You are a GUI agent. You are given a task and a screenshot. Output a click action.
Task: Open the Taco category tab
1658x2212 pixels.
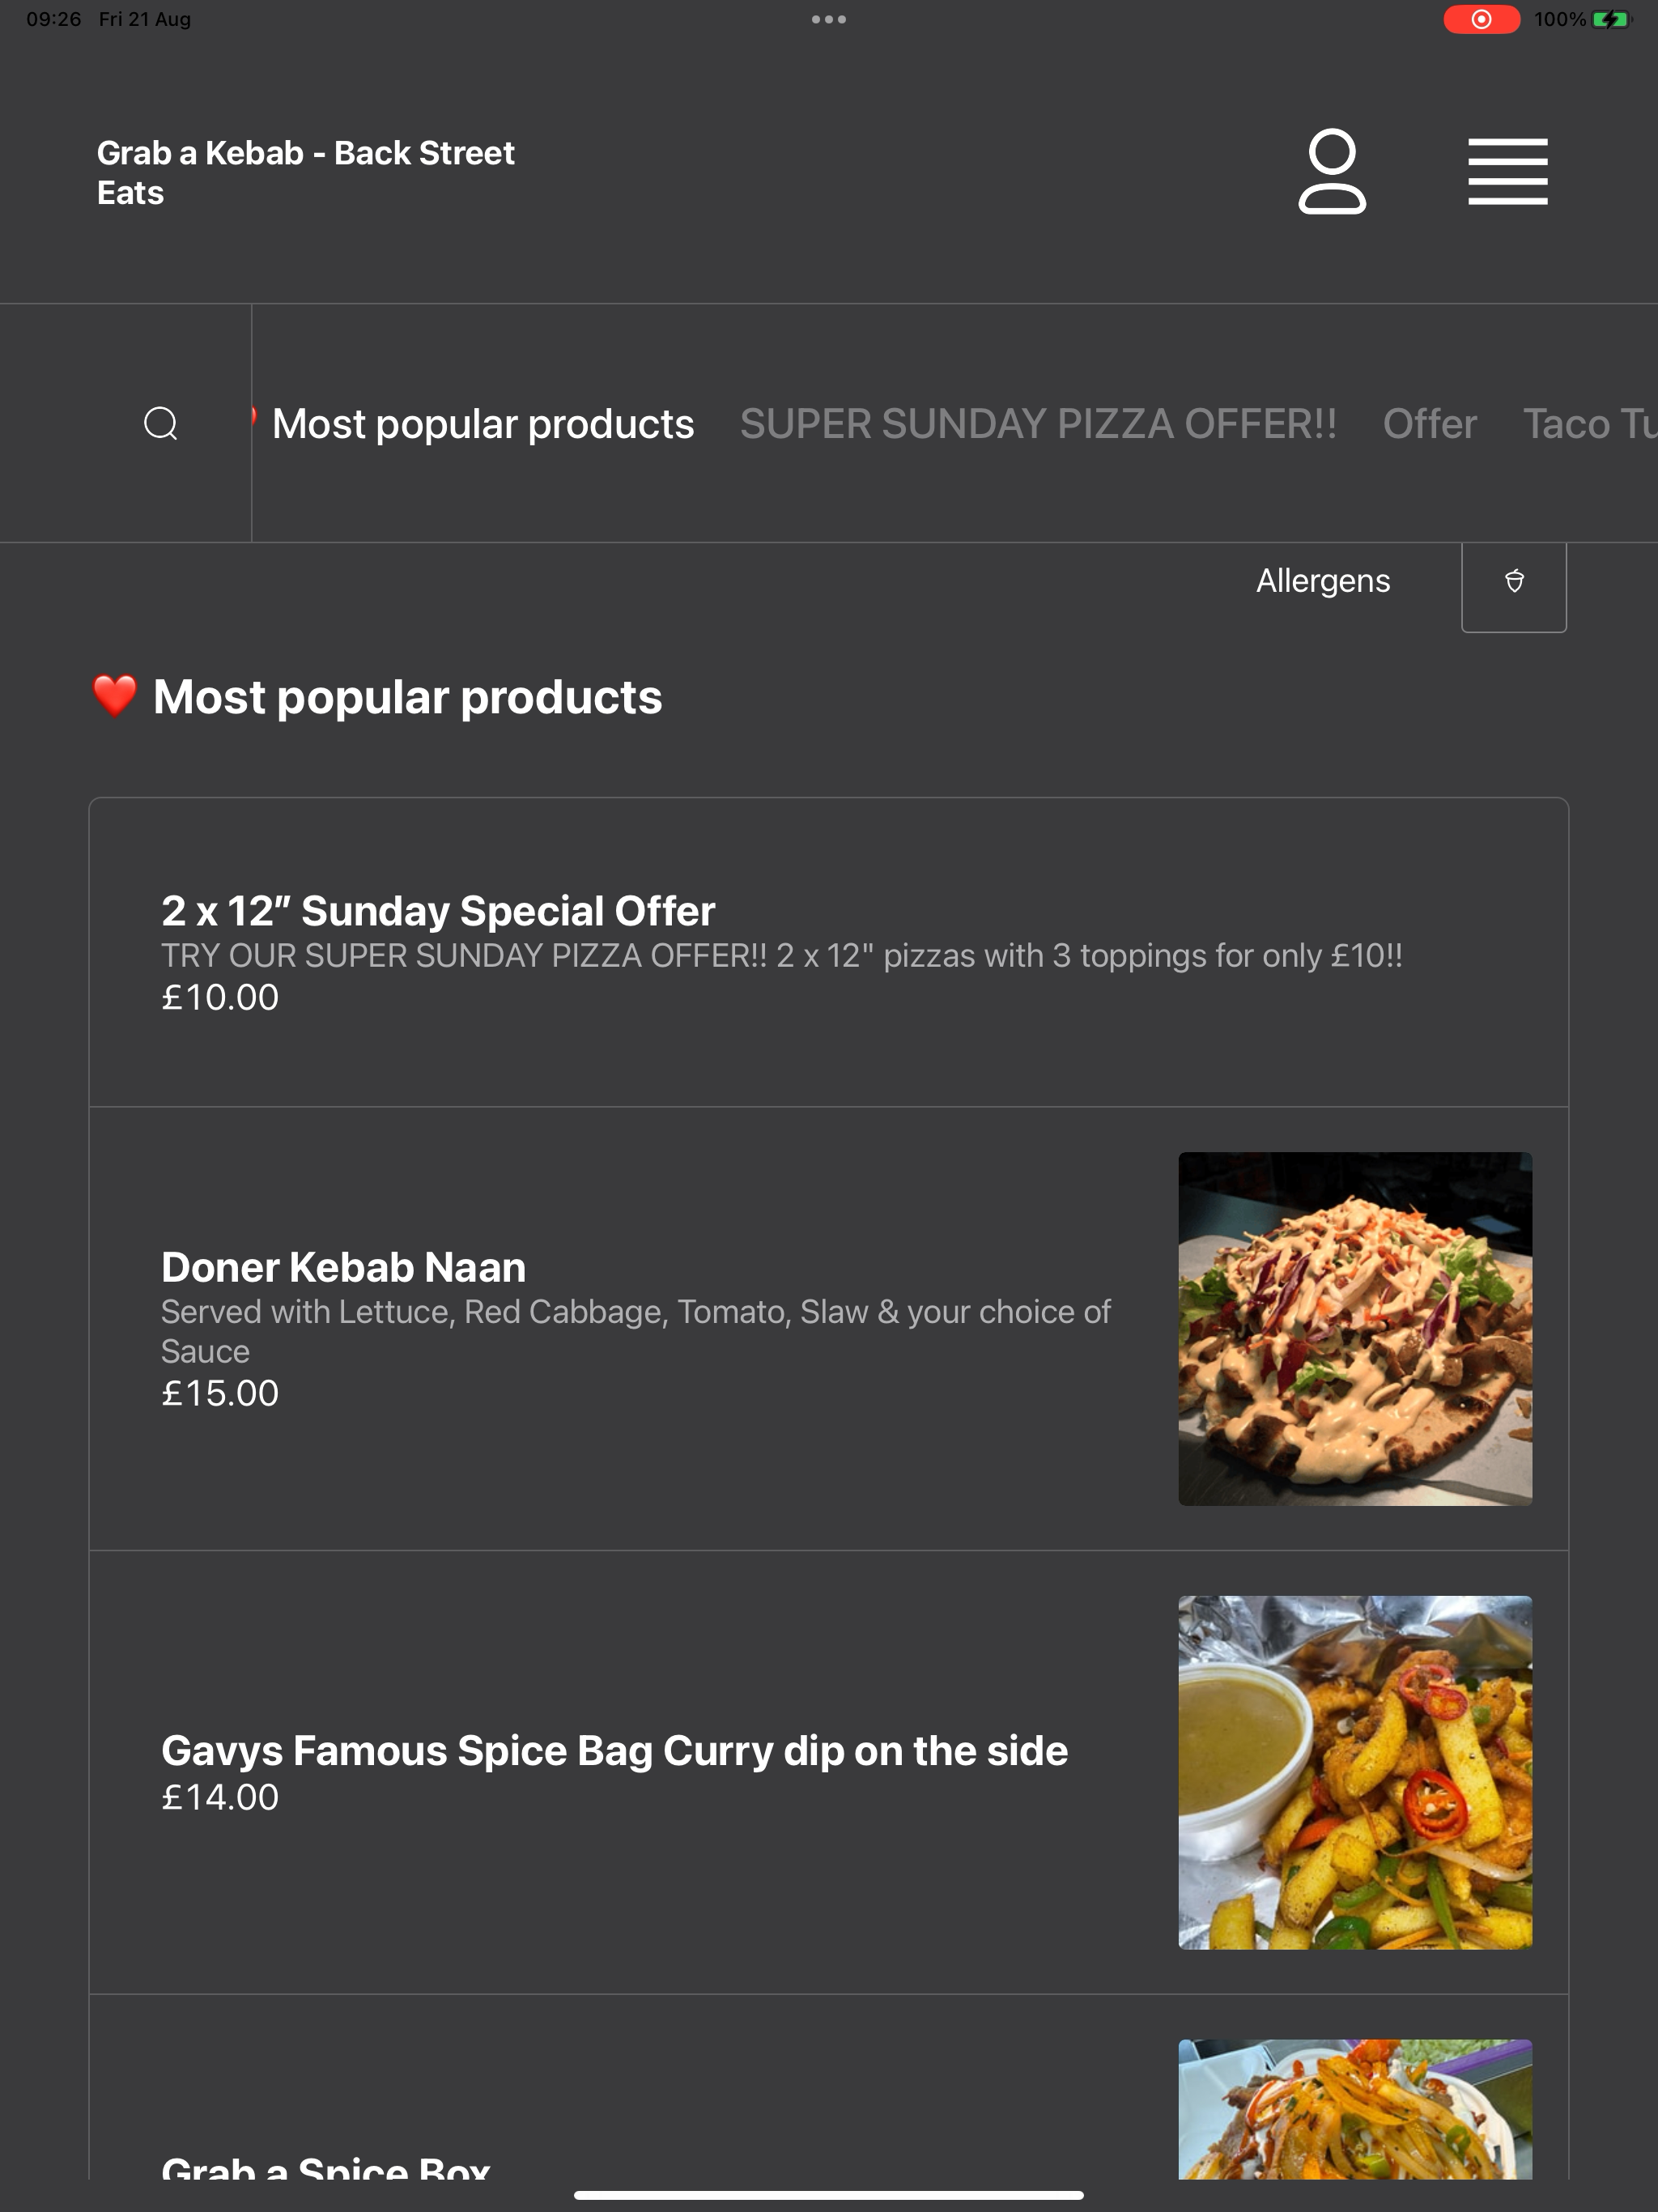[x=1590, y=423]
